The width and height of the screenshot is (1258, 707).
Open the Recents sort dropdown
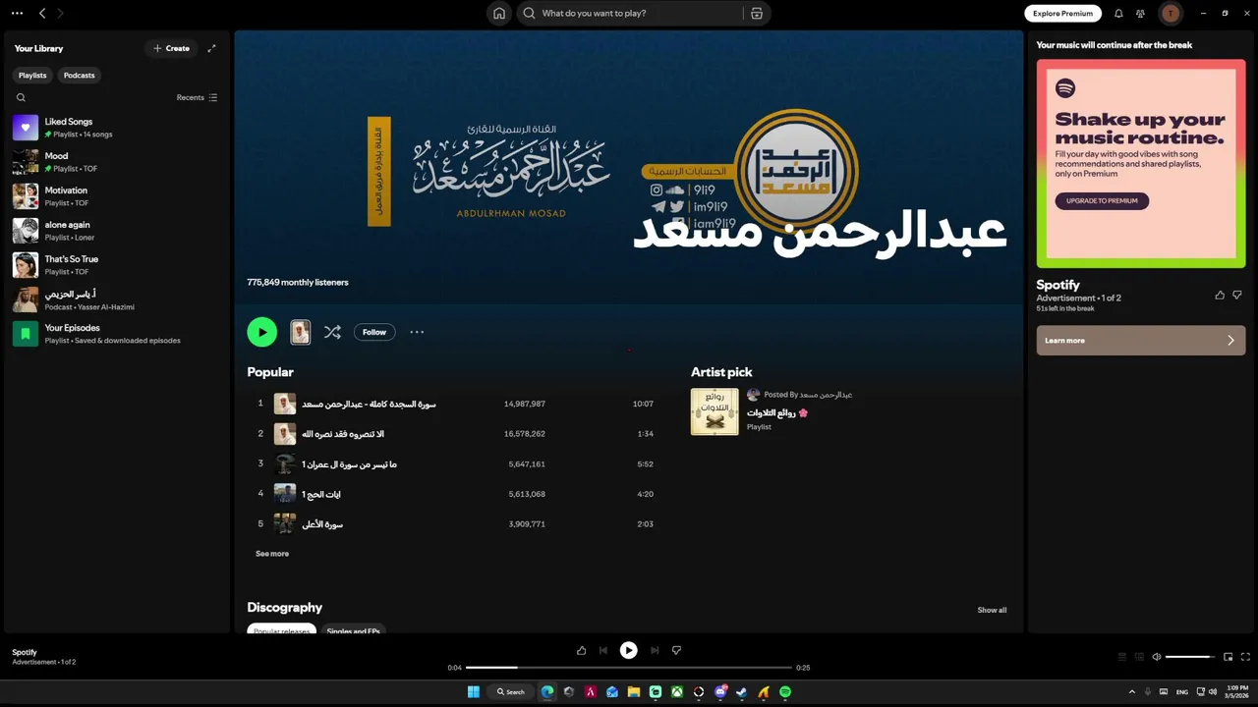pos(197,97)
